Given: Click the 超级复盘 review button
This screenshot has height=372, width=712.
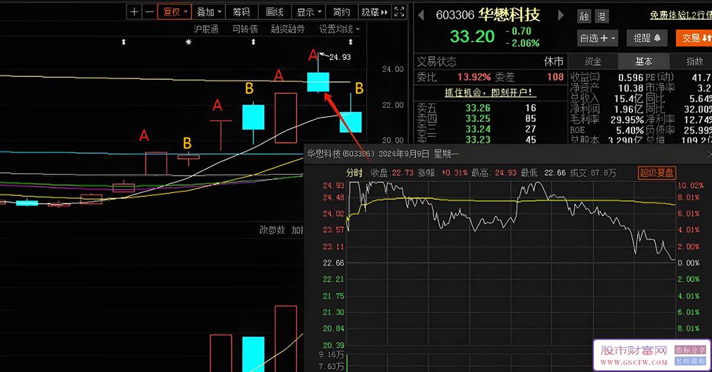Looking at the screenshot, I should (x=657, y=173).
